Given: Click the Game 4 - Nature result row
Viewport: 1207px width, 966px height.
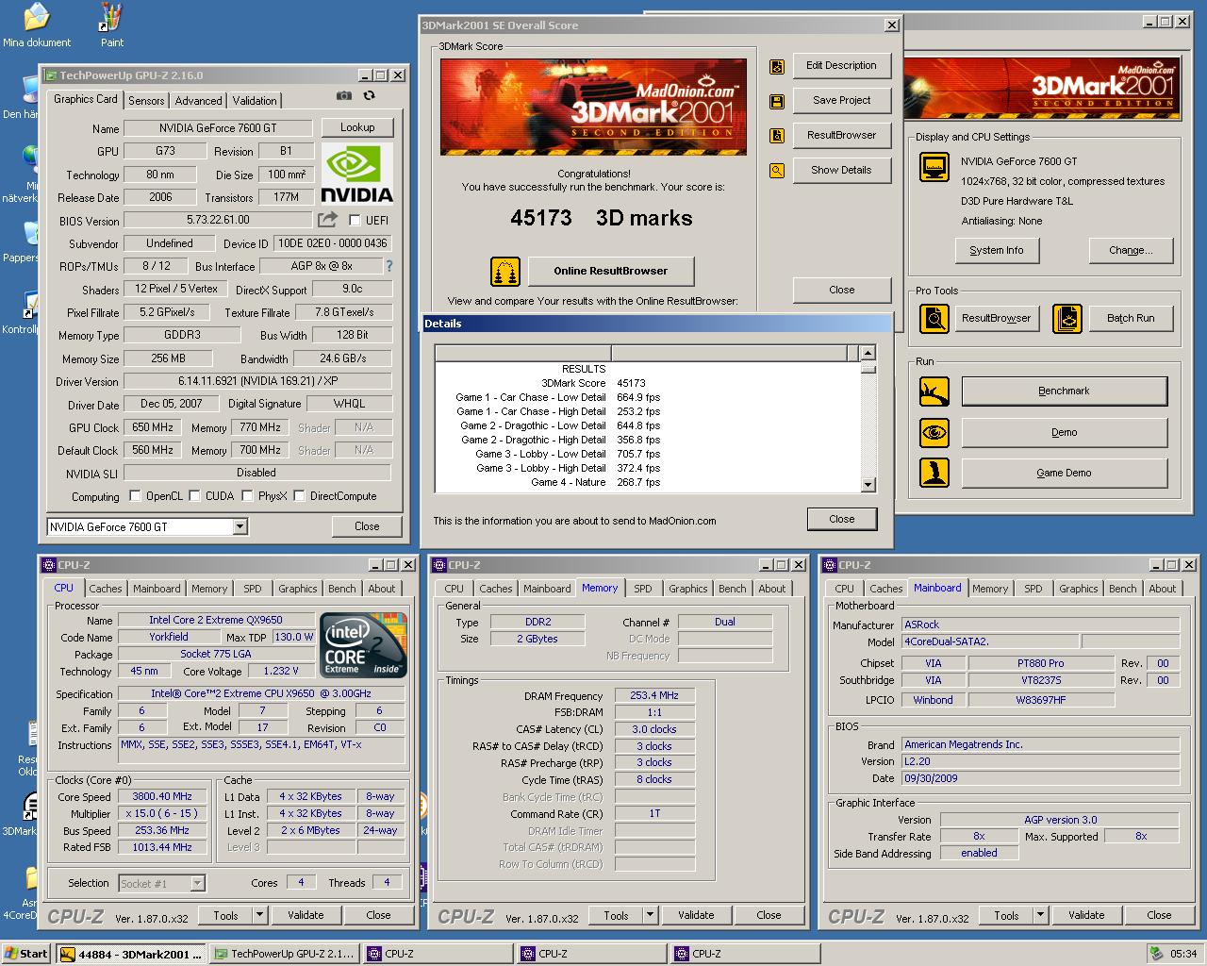Looking at the screenshot, I should pos(647,482).
